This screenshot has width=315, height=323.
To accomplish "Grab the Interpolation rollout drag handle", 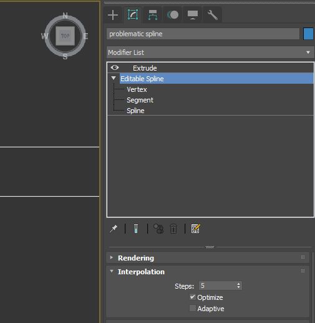I will click(x=303, y=271).
